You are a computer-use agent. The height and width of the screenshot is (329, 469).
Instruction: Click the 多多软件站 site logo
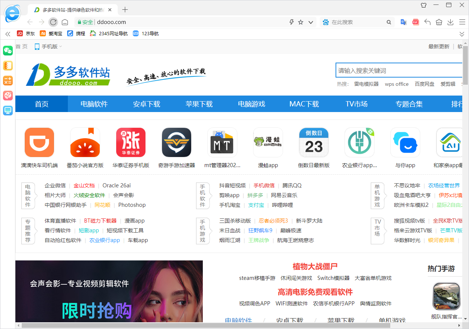point(69,75)
